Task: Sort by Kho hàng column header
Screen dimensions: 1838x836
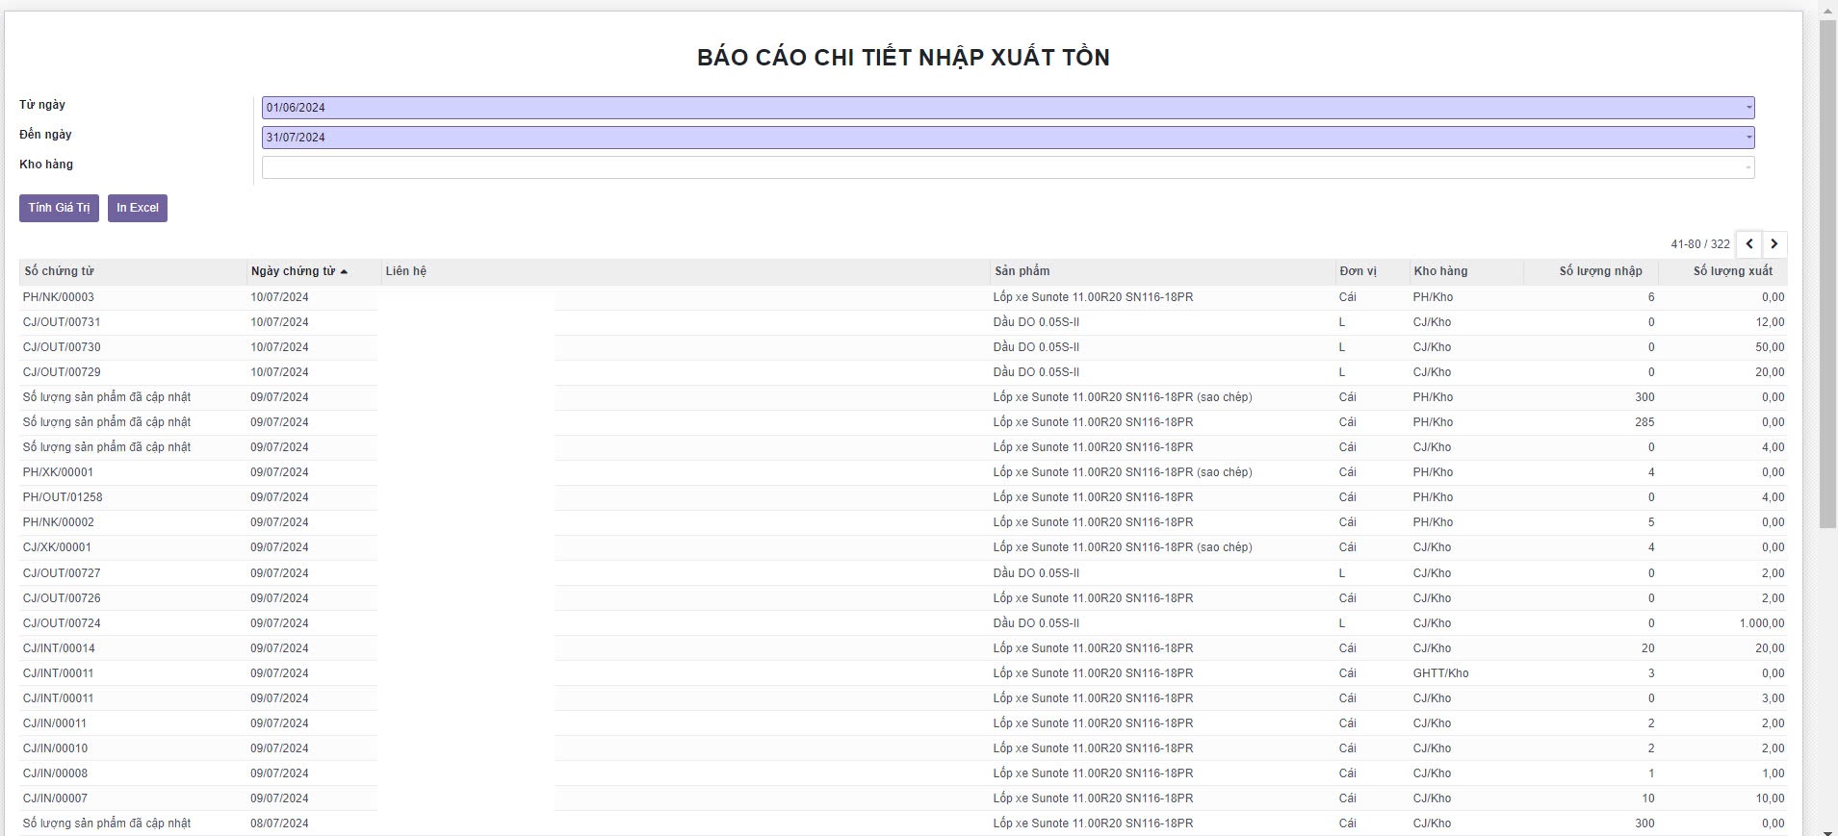Action: tap(1440, 271)
